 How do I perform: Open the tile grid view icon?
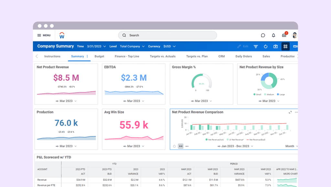285,46
